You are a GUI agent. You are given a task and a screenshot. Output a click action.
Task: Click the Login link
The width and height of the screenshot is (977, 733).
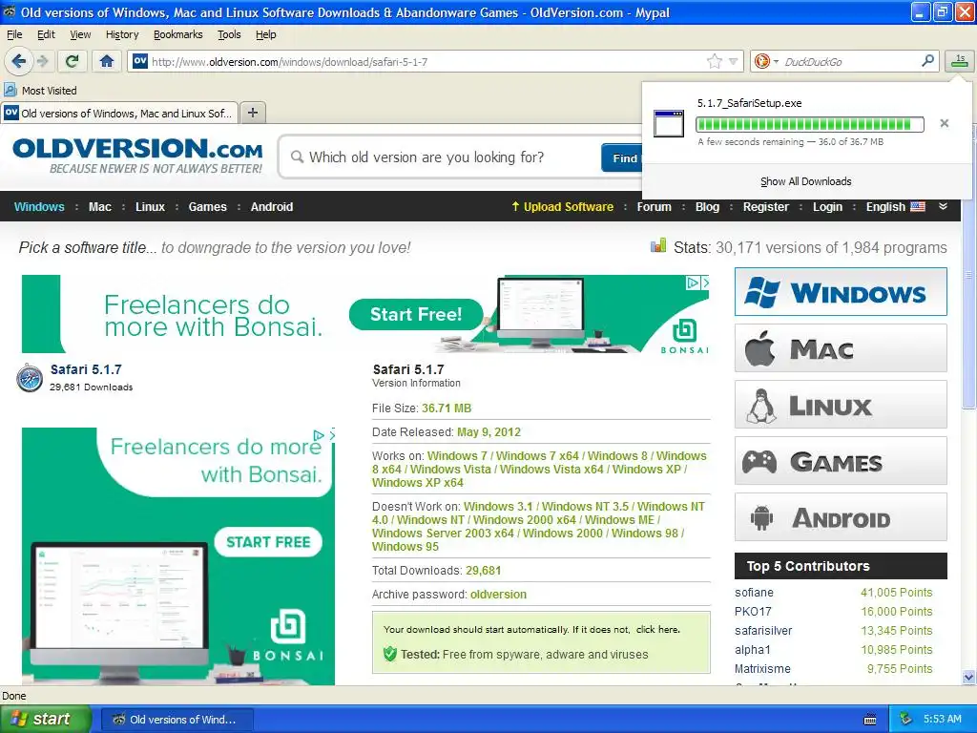[827, 207]
